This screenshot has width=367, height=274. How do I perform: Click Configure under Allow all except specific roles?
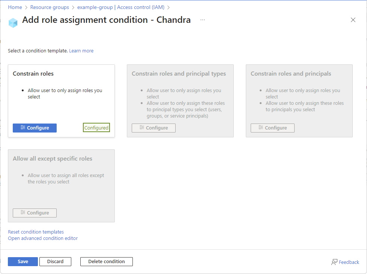tap(35, 213)
